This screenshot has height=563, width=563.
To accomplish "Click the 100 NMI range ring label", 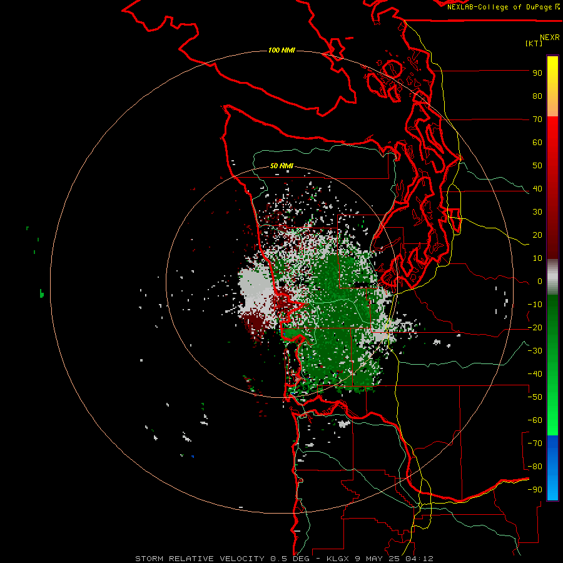I will tap(281, 50).
